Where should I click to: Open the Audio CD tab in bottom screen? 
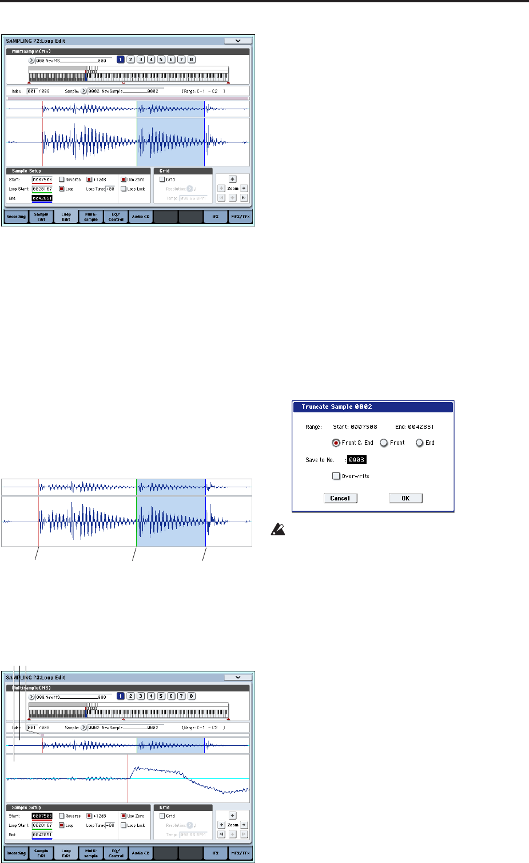point(141,853)
